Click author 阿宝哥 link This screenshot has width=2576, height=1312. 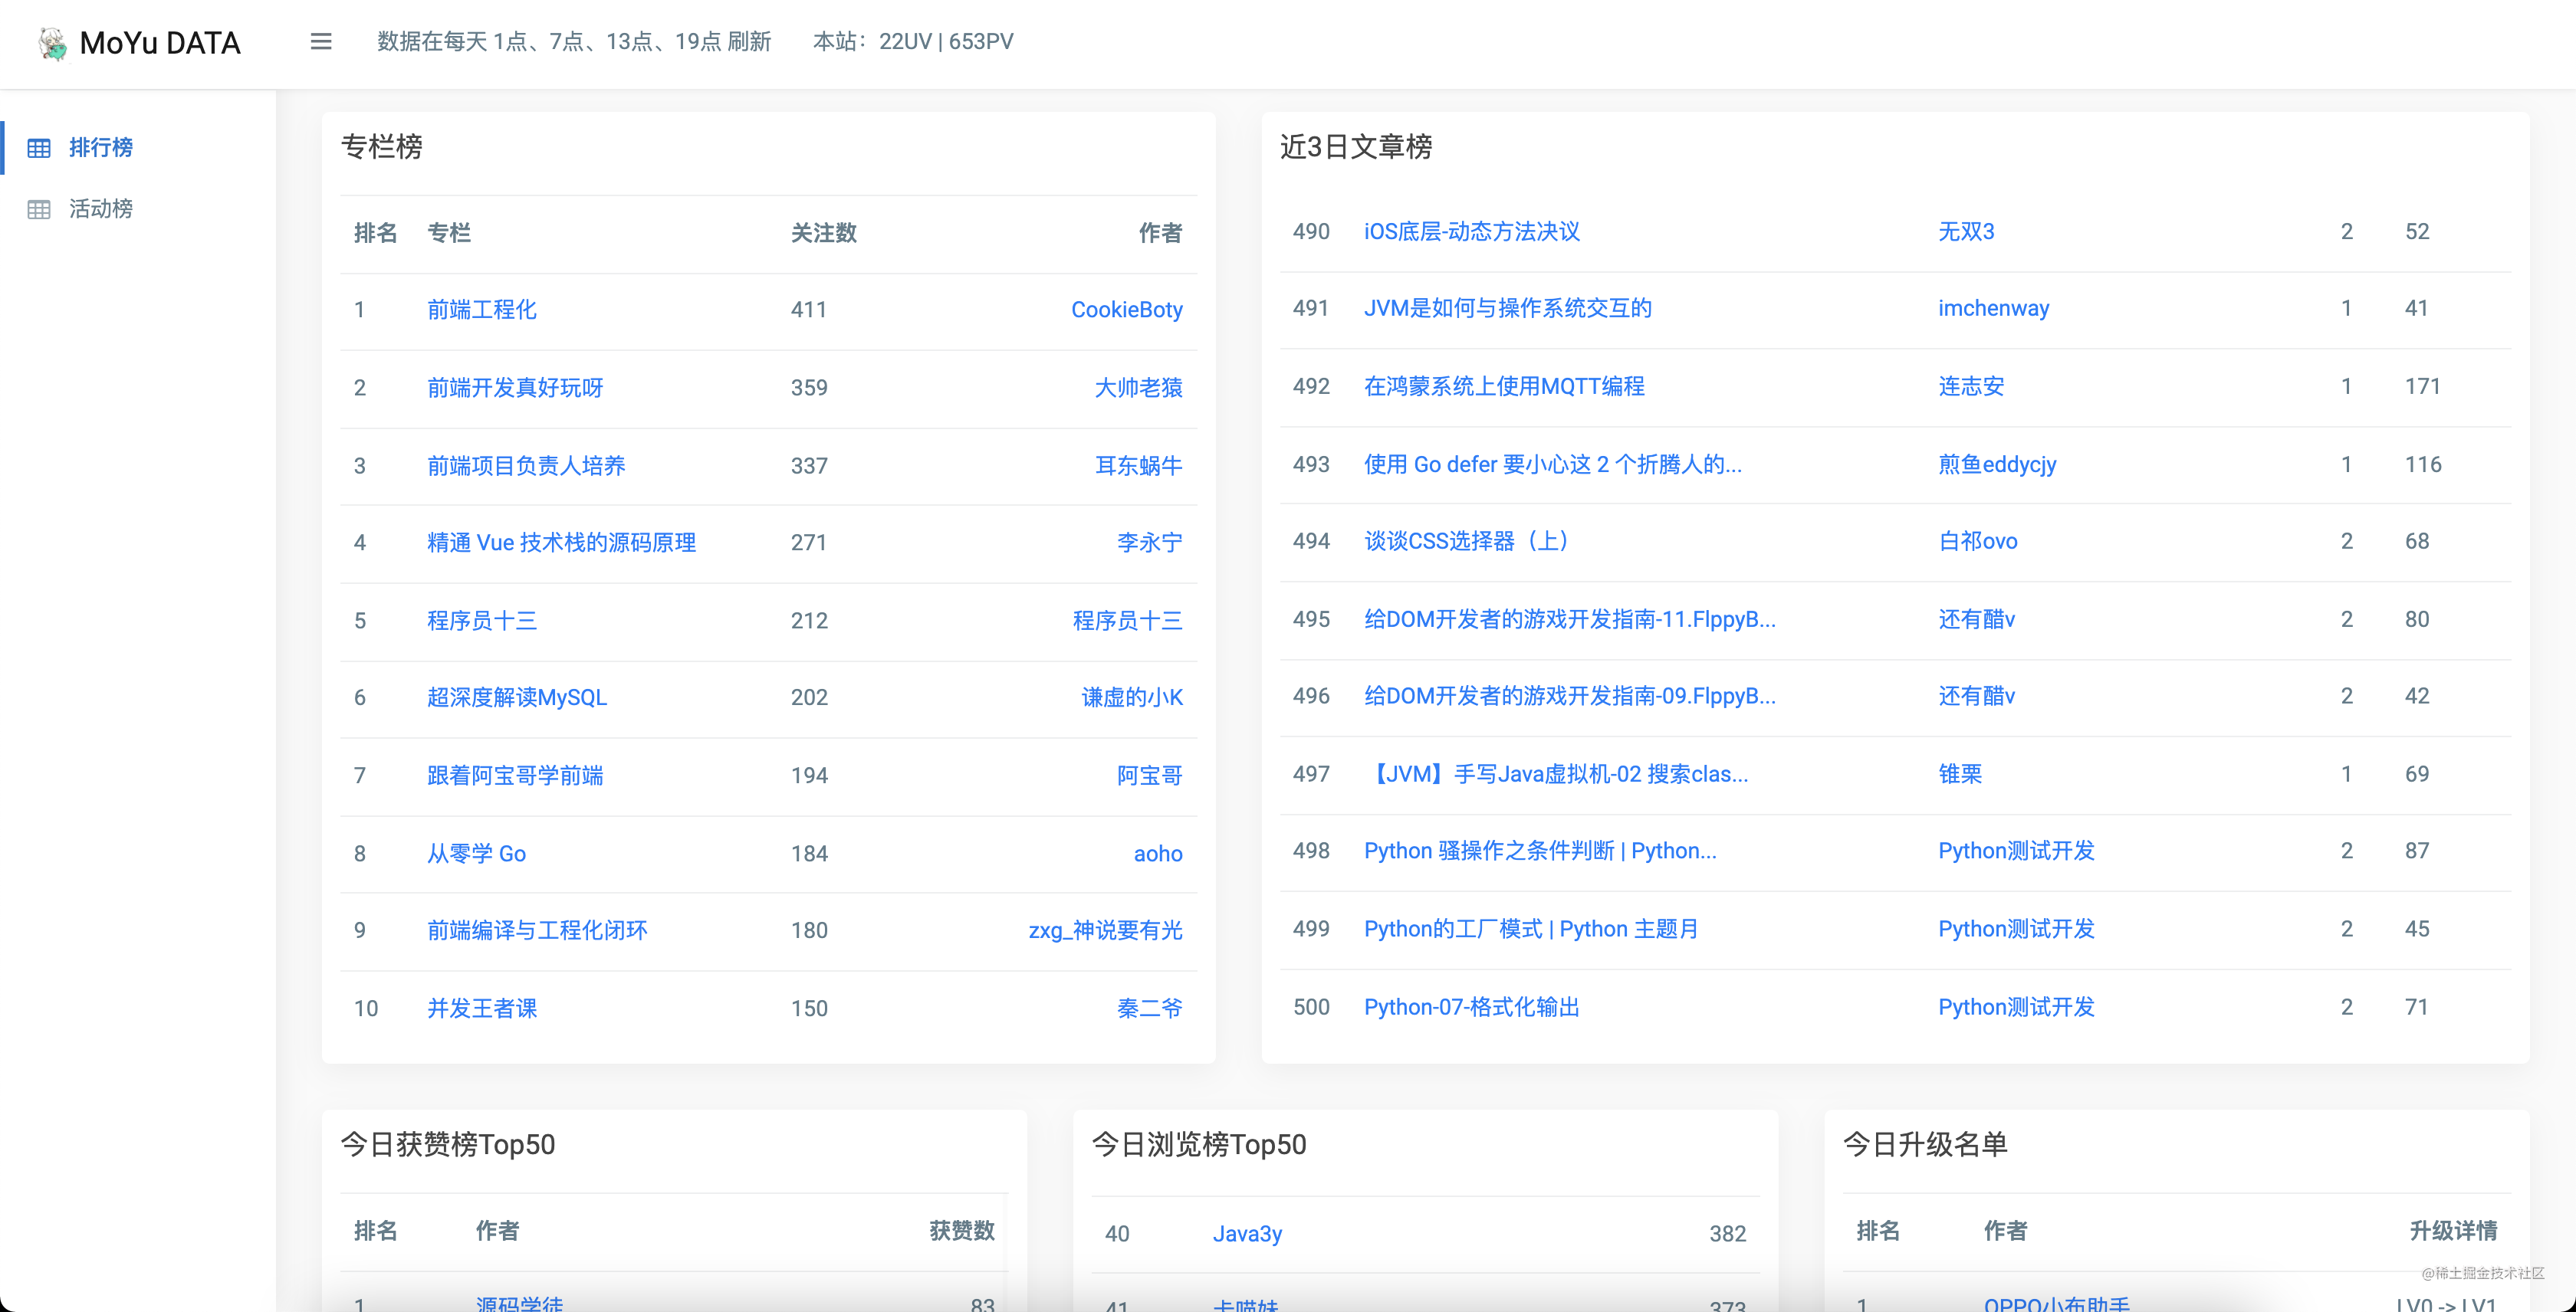[1149, 776]
